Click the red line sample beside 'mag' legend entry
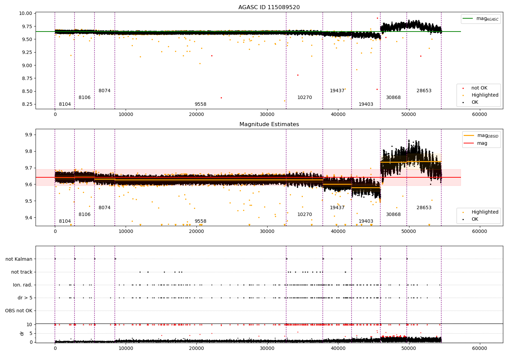This screenshot has width=508, height=356. pos(468,143)
